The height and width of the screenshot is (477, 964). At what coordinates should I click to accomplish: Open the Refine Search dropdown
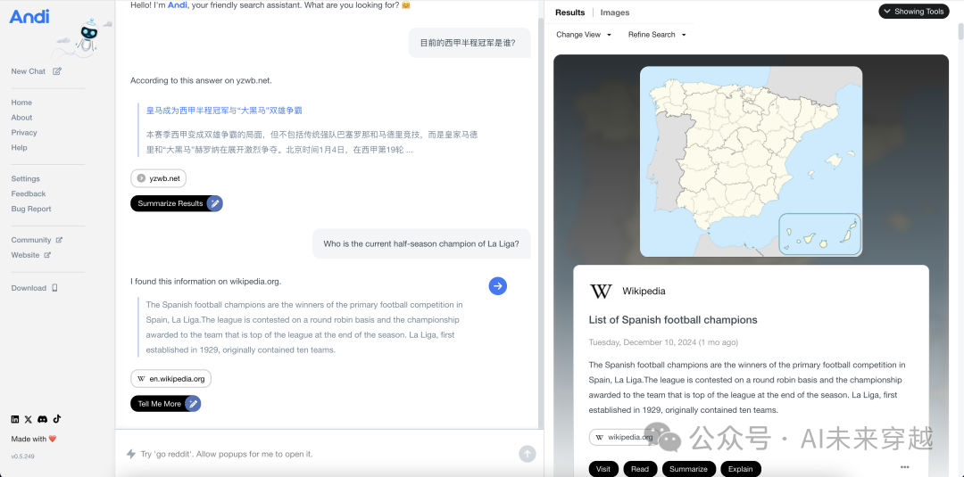coord(657,35)
